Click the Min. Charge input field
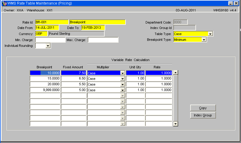The width and height of the screenshot is (241, 143). tap(50, 40)
